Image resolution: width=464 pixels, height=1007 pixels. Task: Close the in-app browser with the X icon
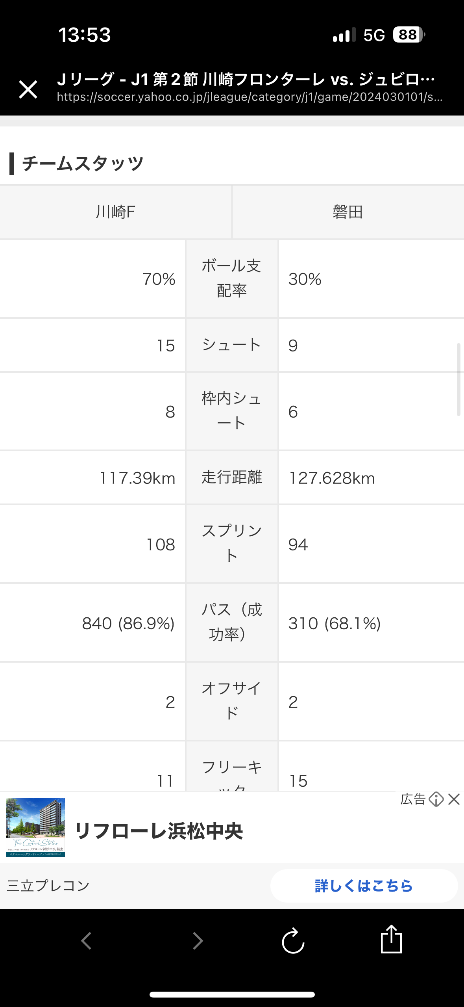pos(28,89)
